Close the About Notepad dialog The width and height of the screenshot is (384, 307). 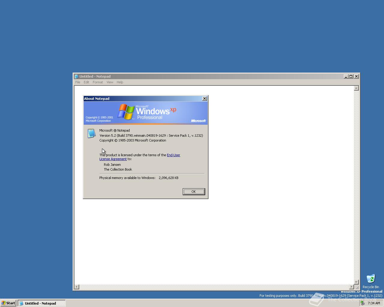(x=205, y=99)
